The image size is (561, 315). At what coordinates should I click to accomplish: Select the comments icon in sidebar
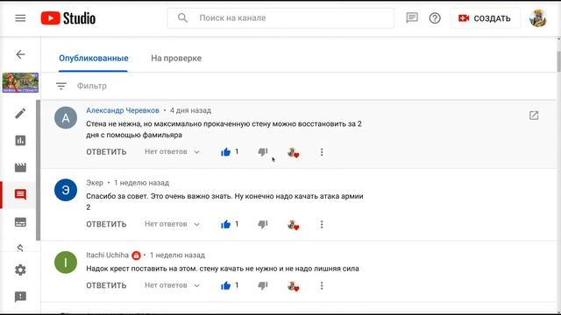[x=20, y=194]
